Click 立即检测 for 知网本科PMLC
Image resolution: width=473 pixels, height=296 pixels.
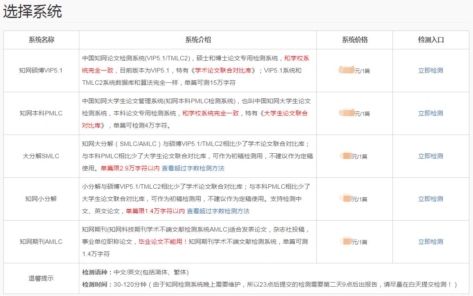point(430,113)
